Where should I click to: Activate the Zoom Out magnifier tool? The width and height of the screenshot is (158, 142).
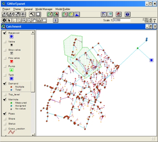coord(29,20)
